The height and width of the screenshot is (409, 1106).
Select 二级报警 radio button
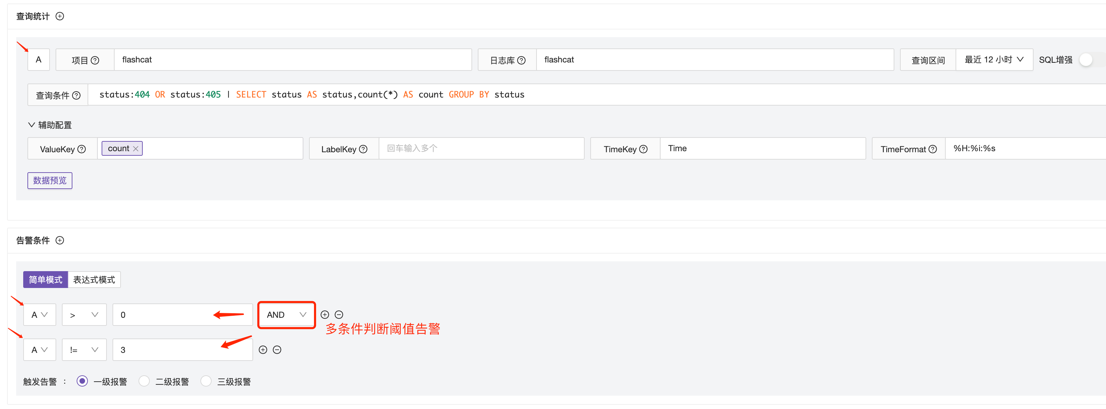coord(144,381)
